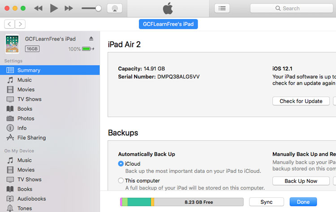Image resolution: width=336 pixels, height=212 pixels.
Task: Select the Summary sidebar item
Action: point(29,70)
